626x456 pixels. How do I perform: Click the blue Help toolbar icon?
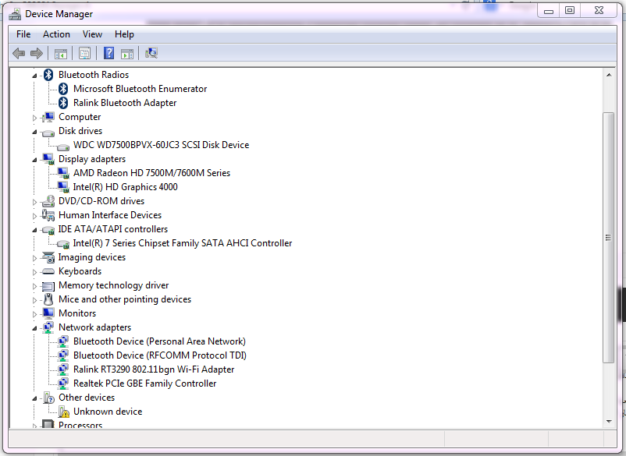tap(108, 53)
